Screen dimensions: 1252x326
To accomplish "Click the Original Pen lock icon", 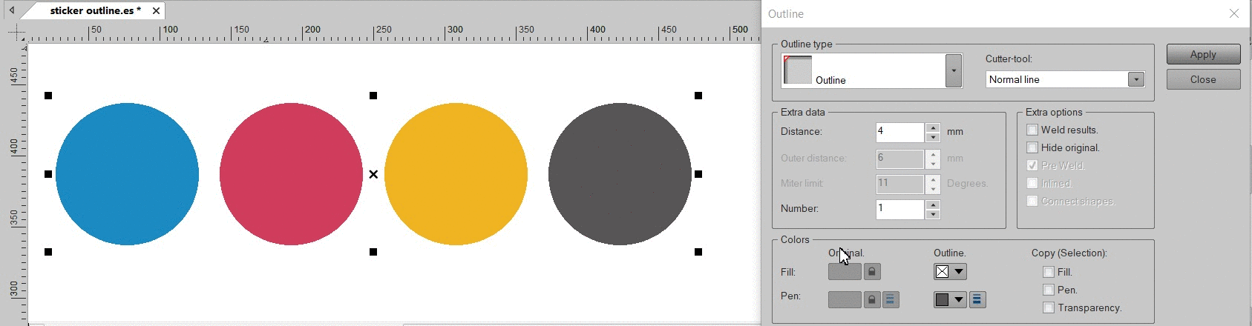I will coord(872,300).
